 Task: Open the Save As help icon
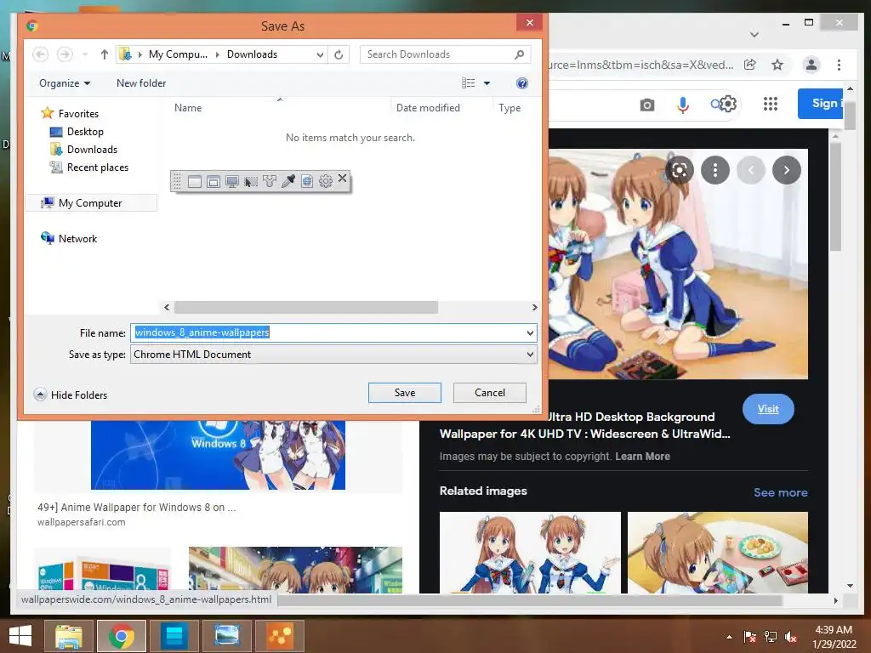521,83
